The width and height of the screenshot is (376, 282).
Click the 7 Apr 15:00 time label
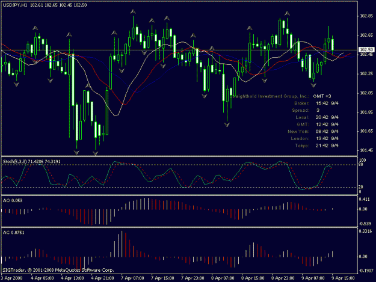162,278
